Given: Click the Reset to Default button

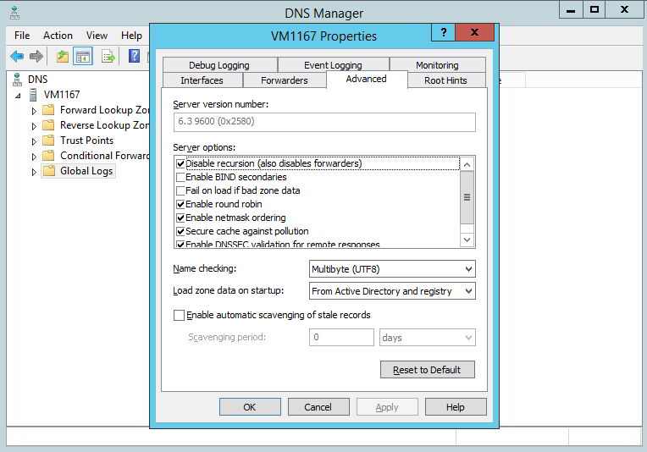Looking at the screenshot, I should 427,370.
